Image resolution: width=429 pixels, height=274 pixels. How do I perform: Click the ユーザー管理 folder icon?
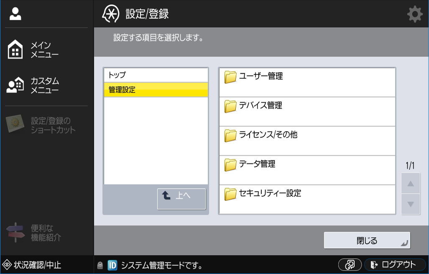pyautogui.click(x=230, y=77)
